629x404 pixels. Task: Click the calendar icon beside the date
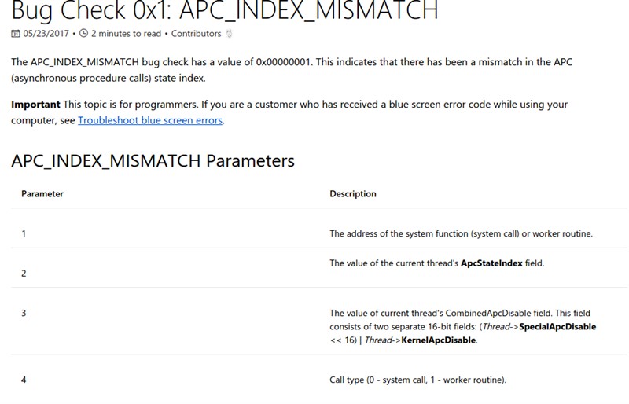15,34
